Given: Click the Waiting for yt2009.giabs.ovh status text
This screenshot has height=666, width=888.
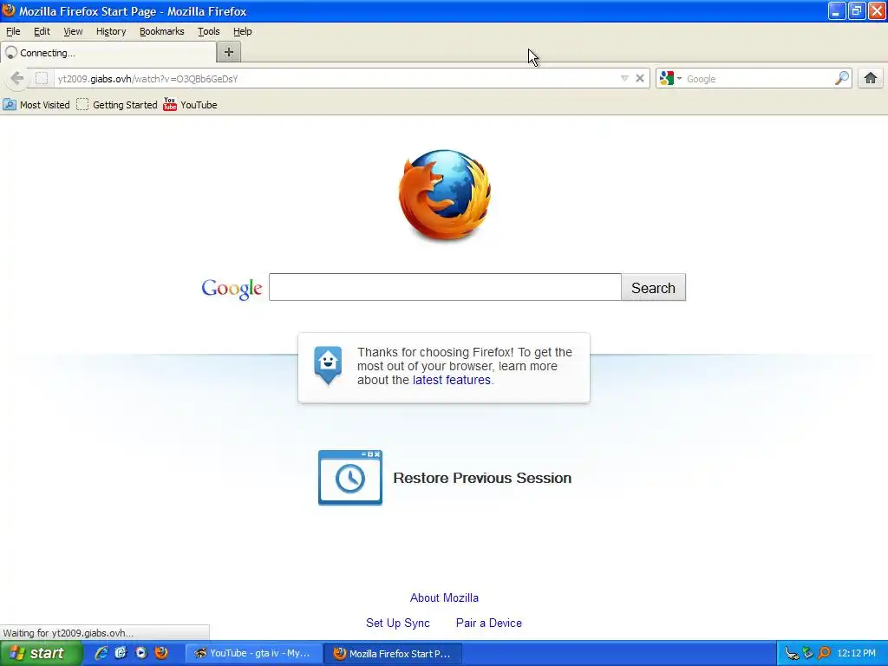Looking at the screenshot, I should pos(68,632).
